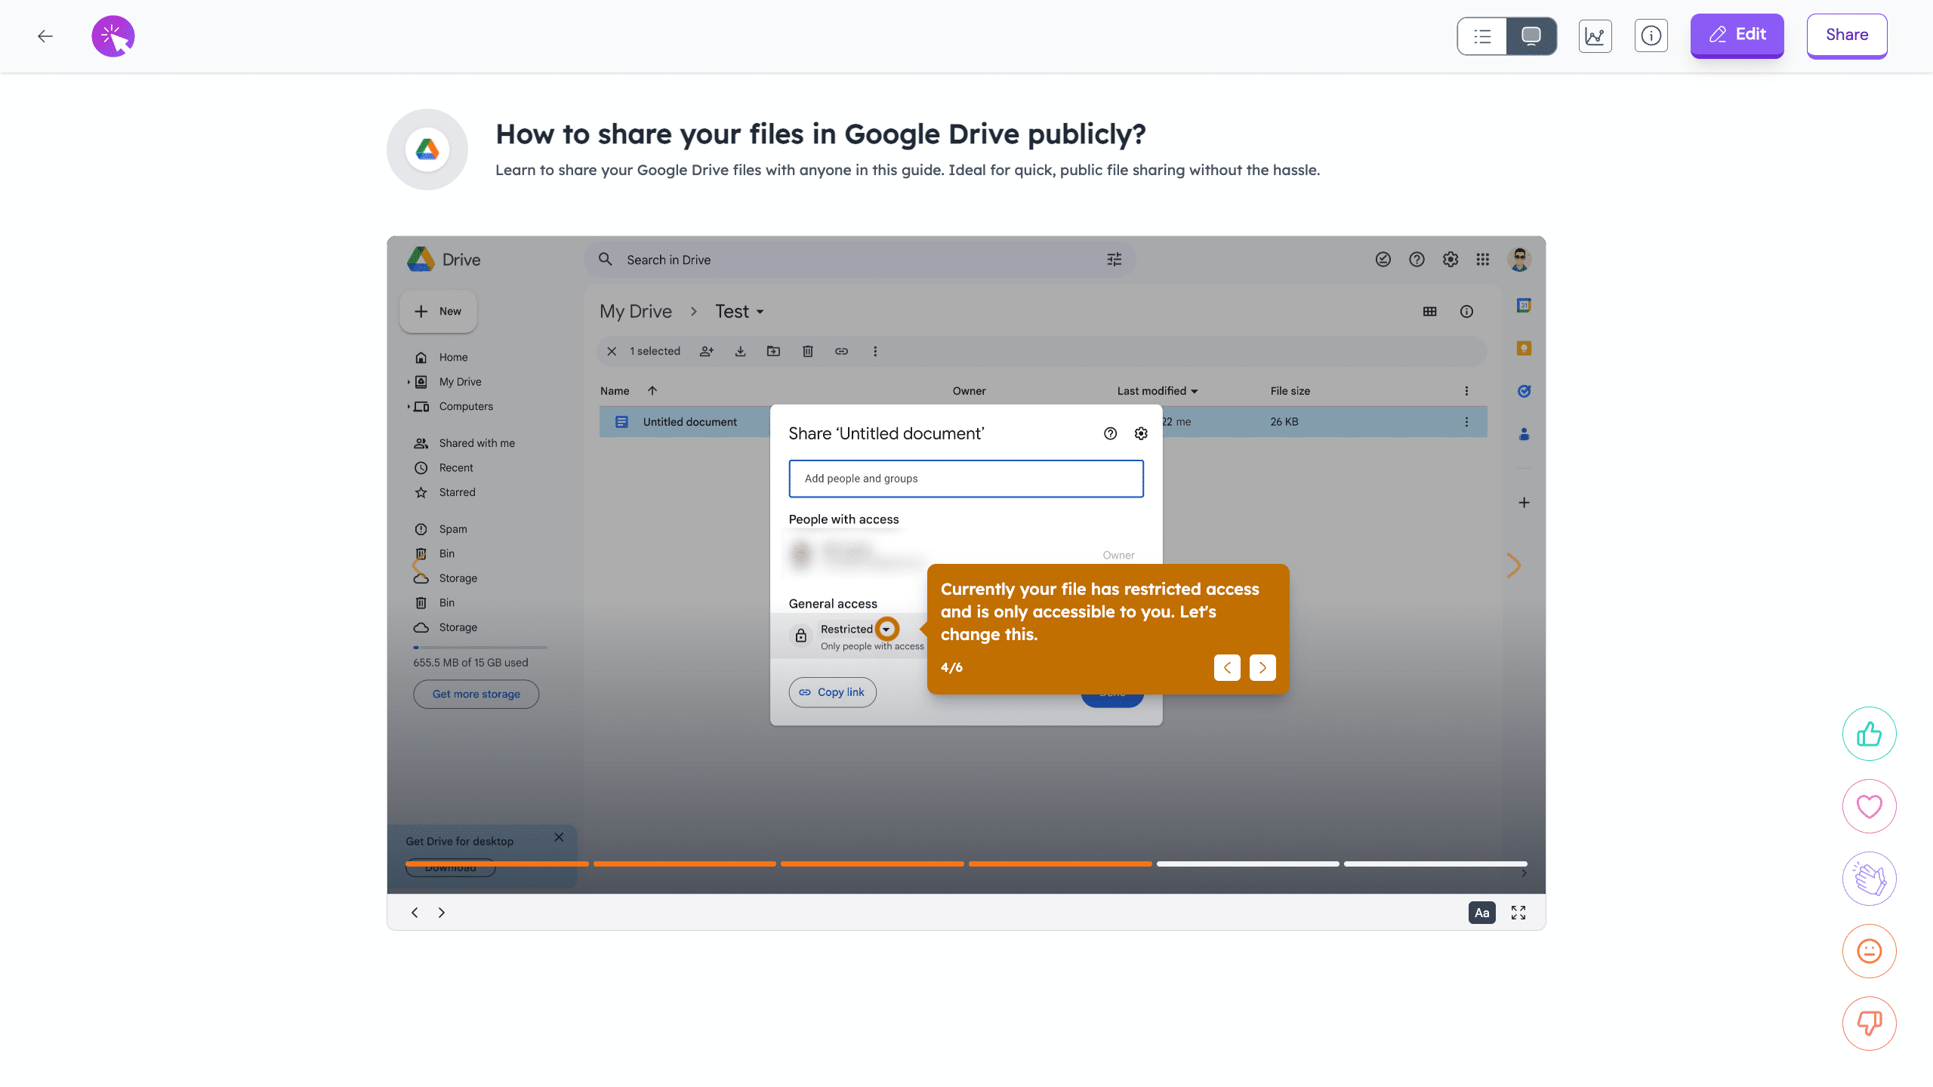This screenshot has height=1087, width=1933.
Task: Click next slide arrow in bottom bar
Action: click(x=442, y=913)
